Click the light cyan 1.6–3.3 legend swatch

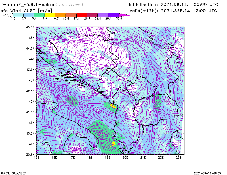(x=18, y=15)
